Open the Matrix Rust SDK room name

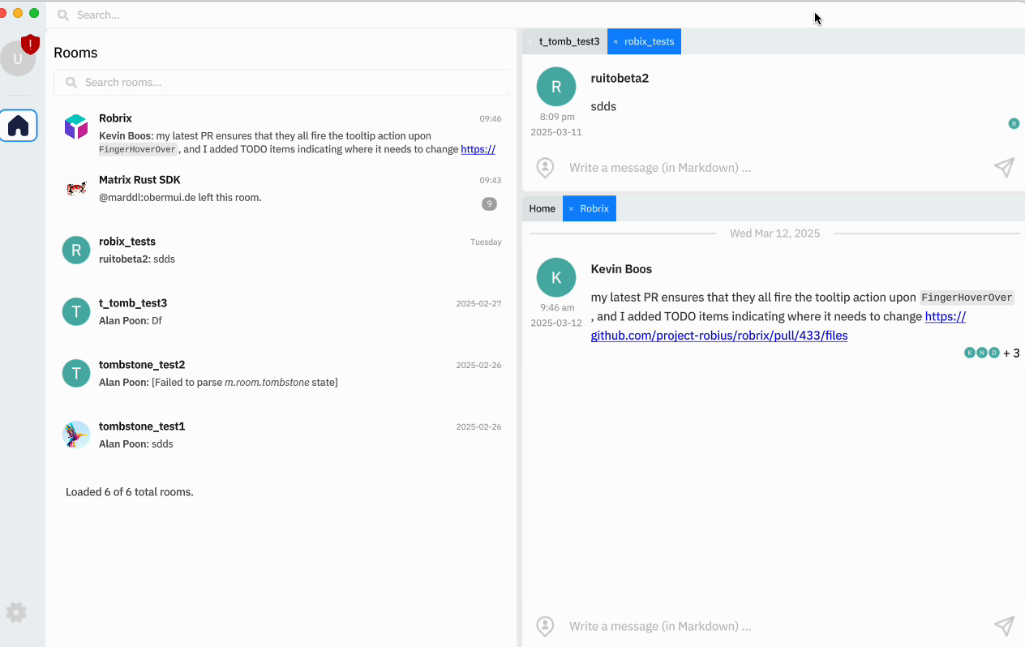coord(139,180)
